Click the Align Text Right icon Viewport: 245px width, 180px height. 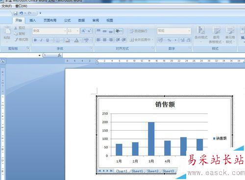[111, 40]
